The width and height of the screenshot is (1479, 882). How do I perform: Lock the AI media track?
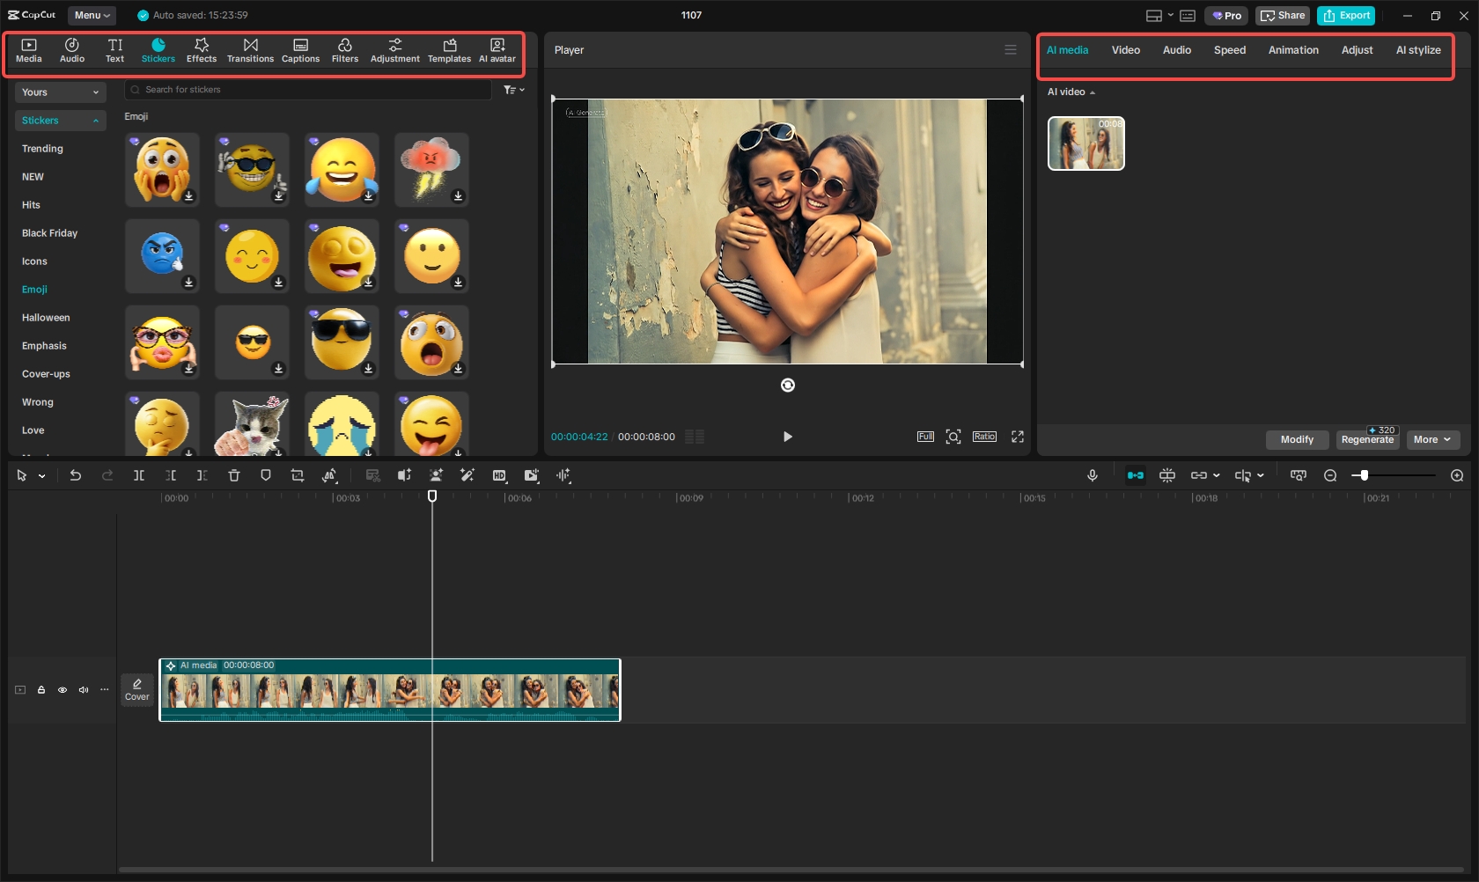pyautogui.click(x=40, y=690)
